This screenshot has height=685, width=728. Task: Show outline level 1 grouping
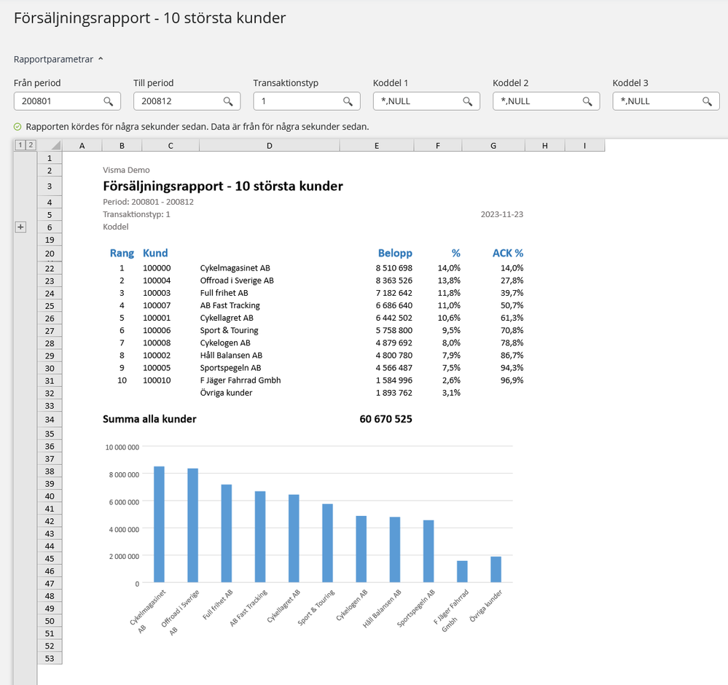click(20, 145)
